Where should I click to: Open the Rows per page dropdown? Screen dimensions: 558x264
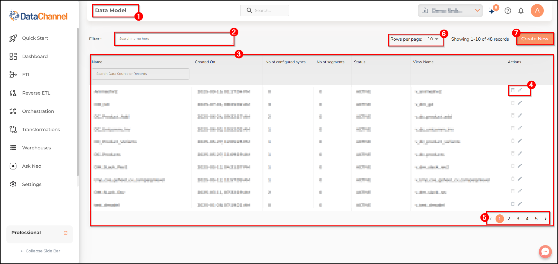click(433, 39)
